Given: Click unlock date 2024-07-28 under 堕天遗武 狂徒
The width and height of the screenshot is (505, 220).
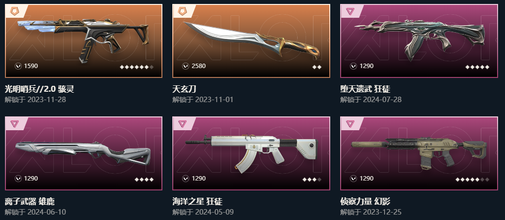Looking at the screenshot, I should 382,100.
